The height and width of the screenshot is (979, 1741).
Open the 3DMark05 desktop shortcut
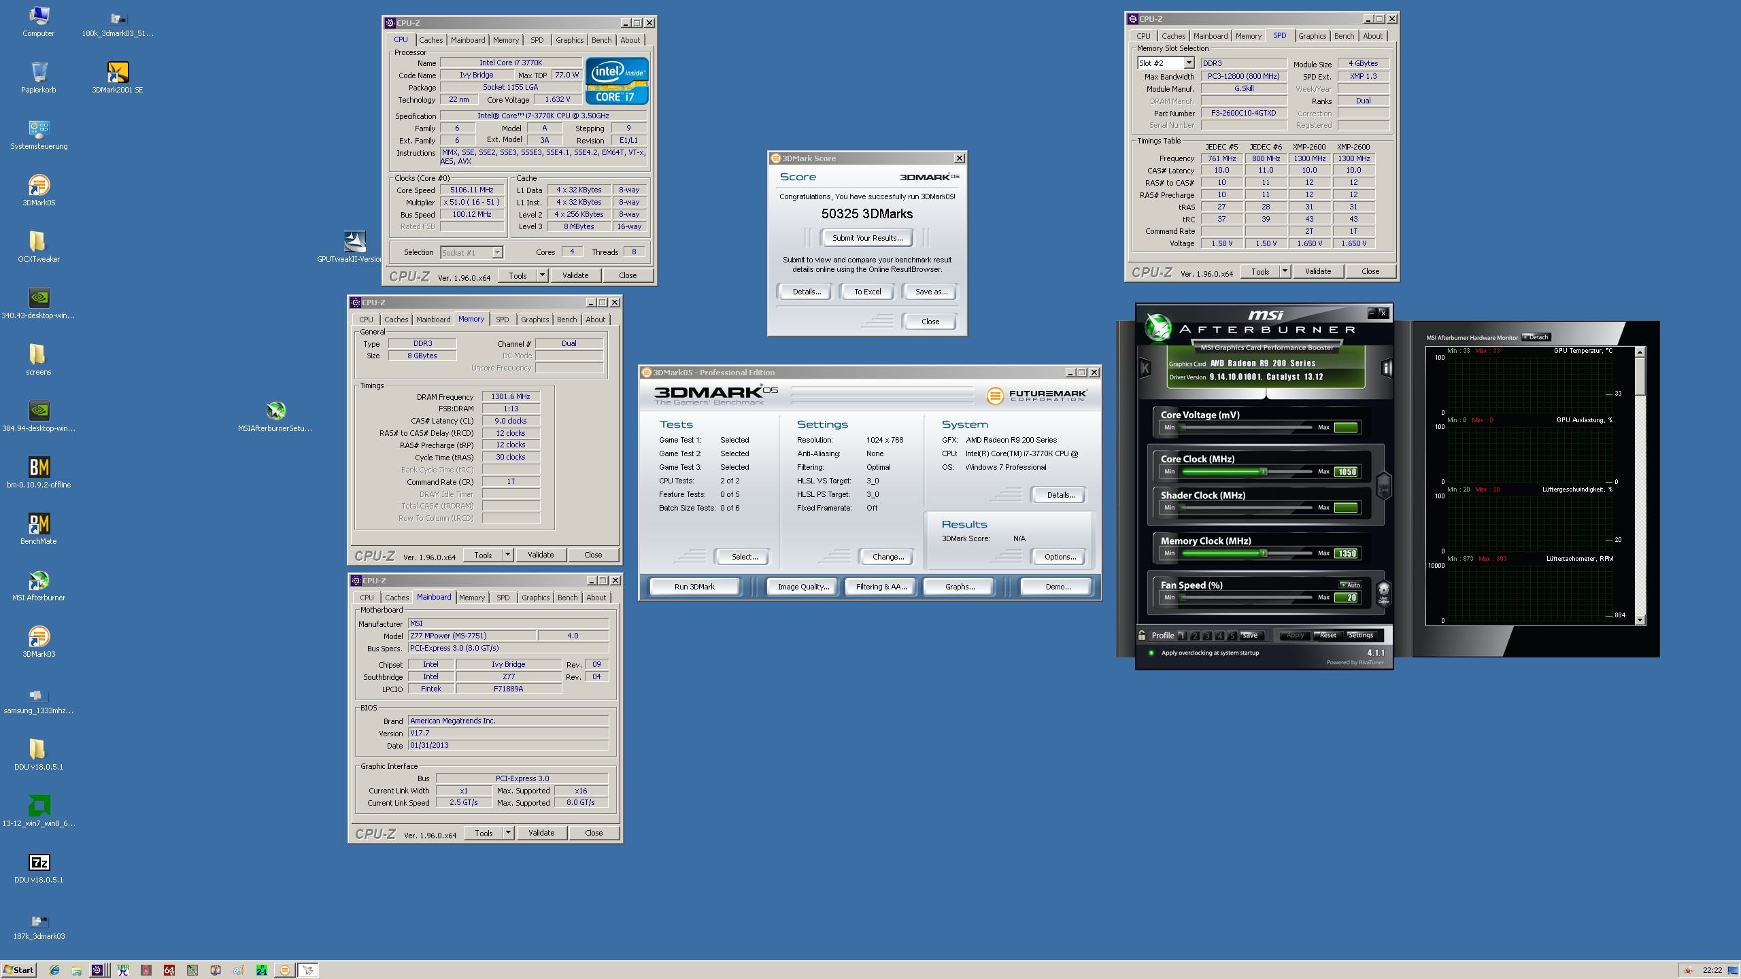coord(39,191)
